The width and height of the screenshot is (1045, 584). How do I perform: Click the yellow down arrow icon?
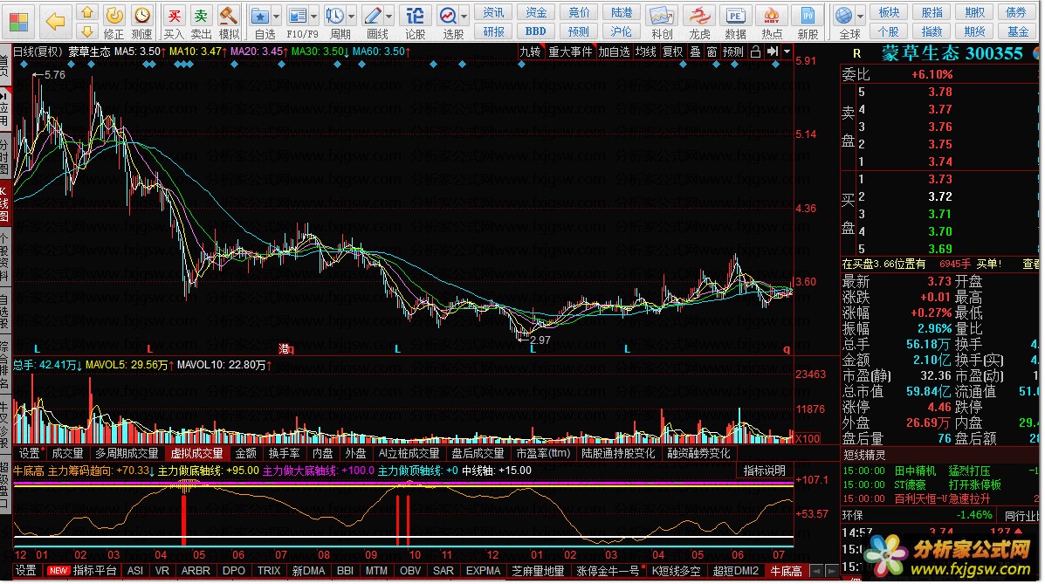pos(86,31)
